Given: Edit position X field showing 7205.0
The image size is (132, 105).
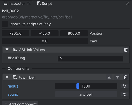Looking at the screenshot, I should pos(15,33).
